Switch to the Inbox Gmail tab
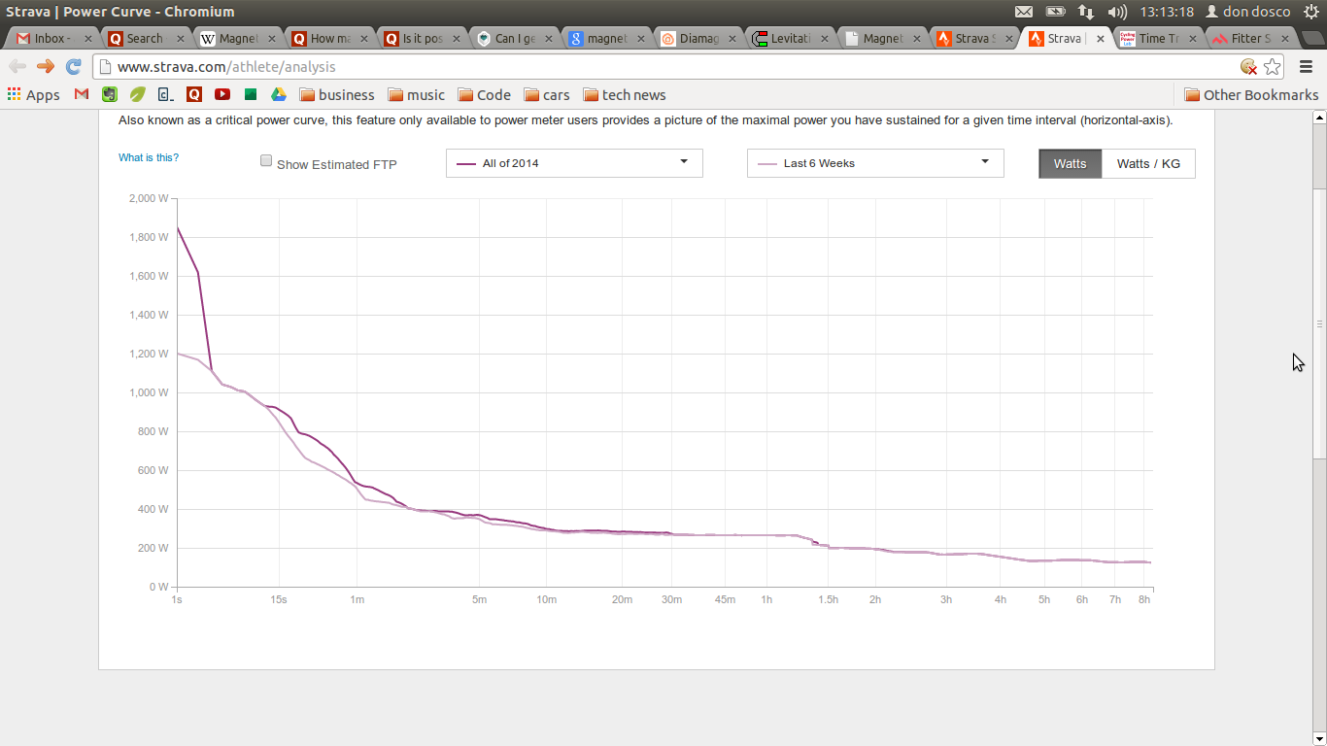The width and height of the screenshot is (1327, 746). pyautogui.click(x=51, y=39)
